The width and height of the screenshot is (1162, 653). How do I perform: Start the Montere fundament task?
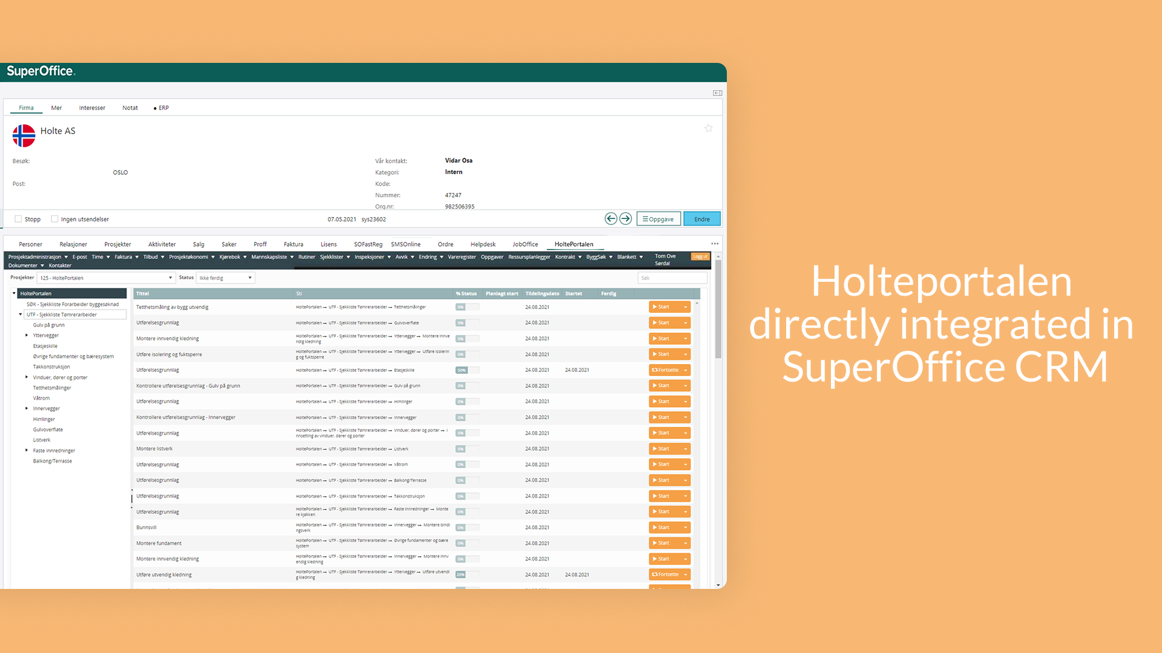tap(665, 543)
